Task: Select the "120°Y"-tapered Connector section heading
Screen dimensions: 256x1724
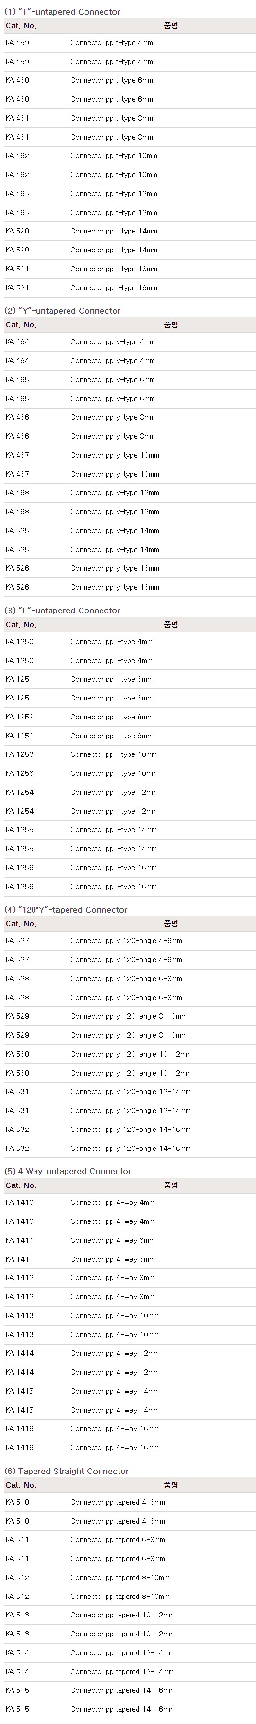Action: pyautogui.click(x=66, y=910)
